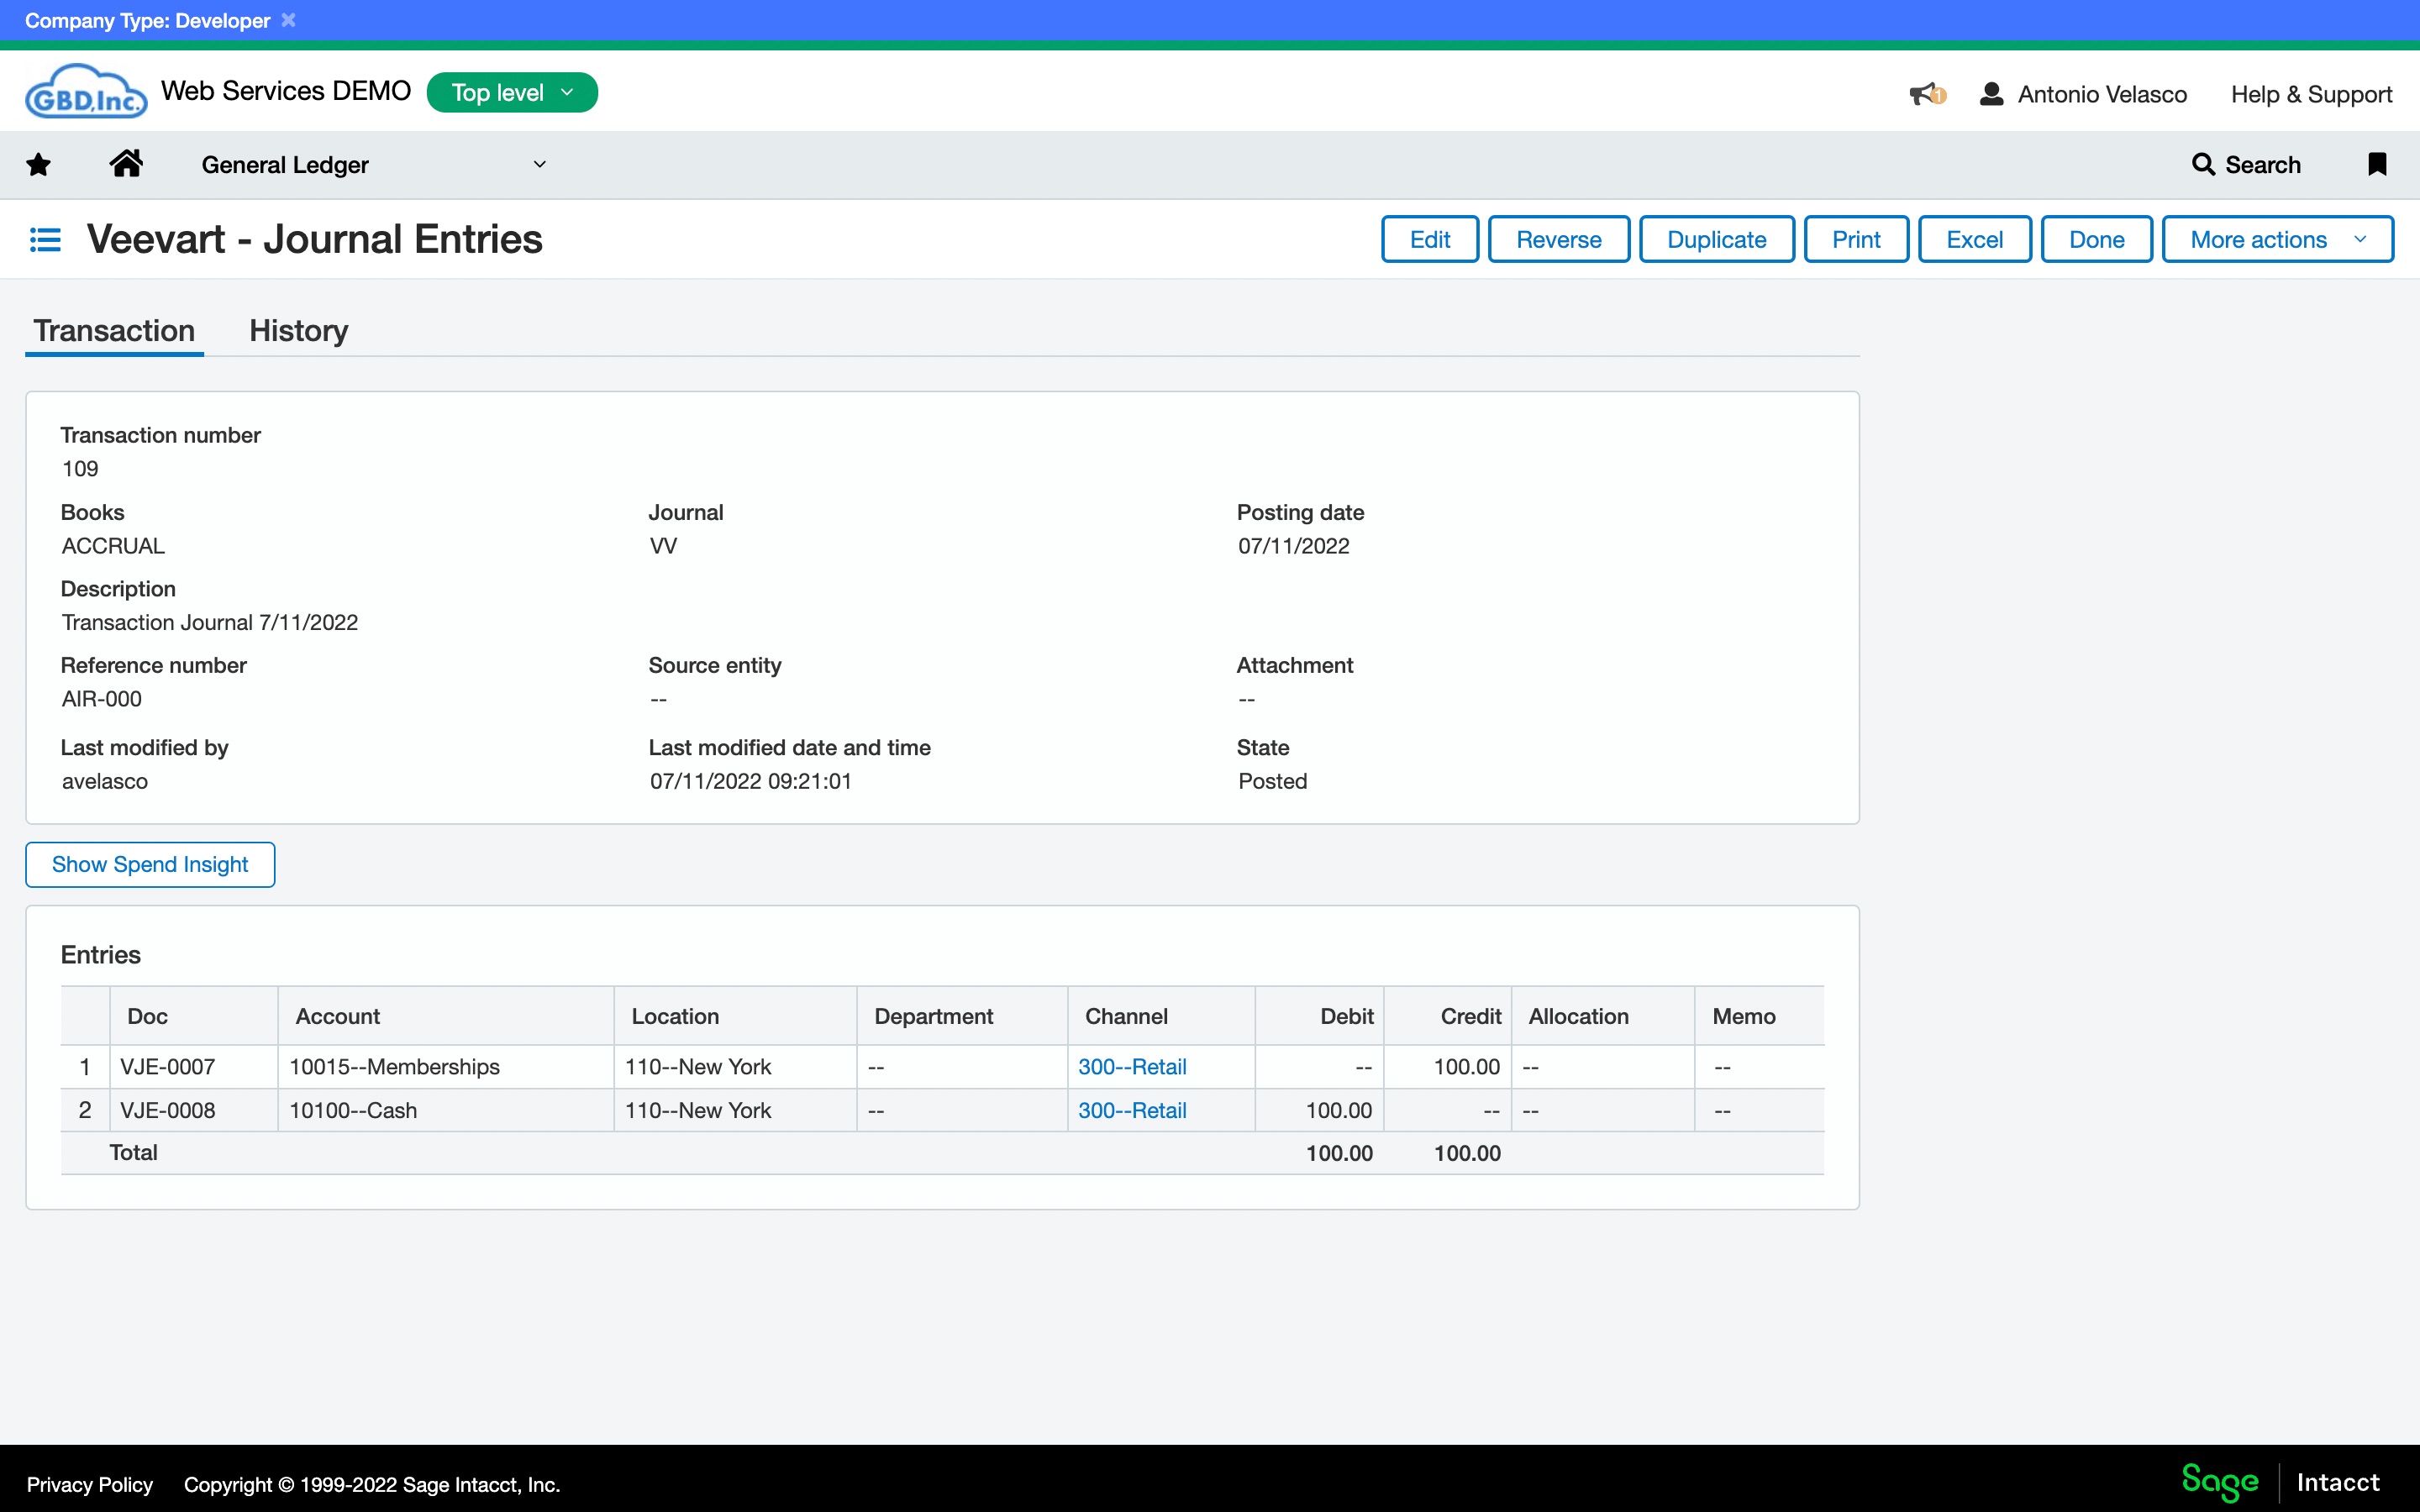The width and height of the screenshot is (2420, 1512).
Task: Click Help & Support in the header
Action: [x=2311, y=93]
